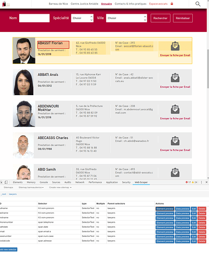Click the envelope icon for ABASSIT Florian
The height and width of the screenshot is (253, 209).
click(x=175, y=46)
